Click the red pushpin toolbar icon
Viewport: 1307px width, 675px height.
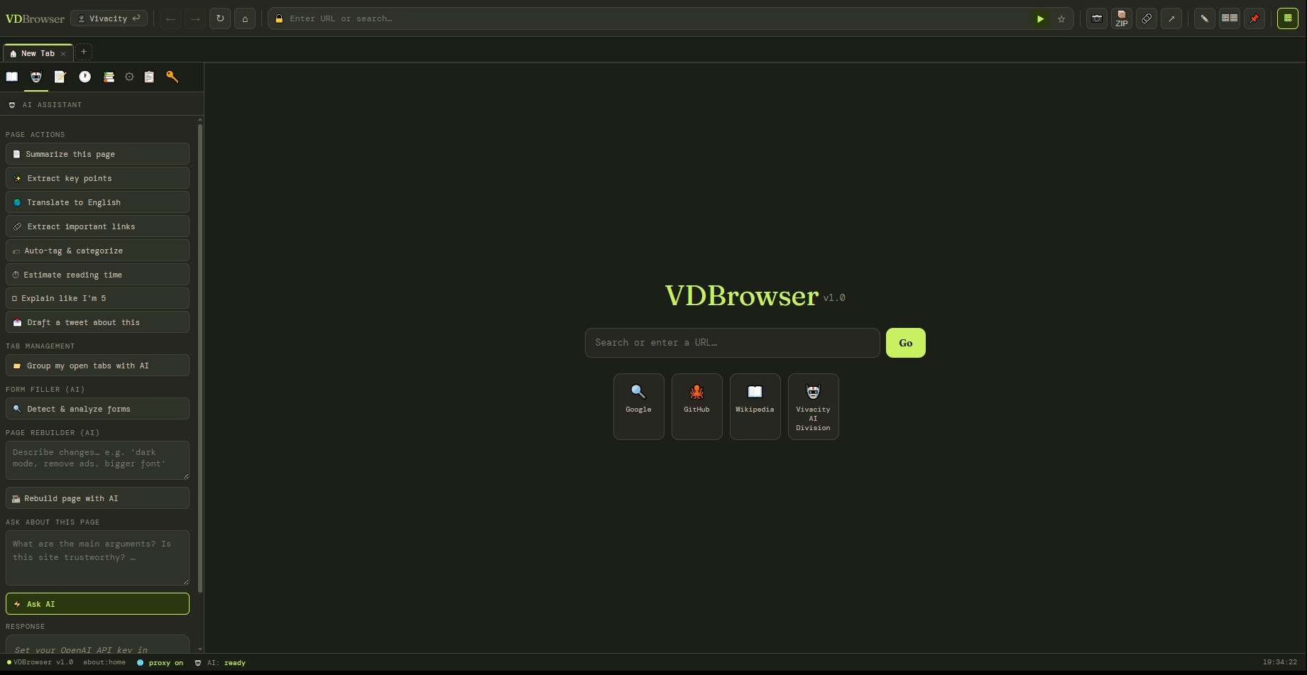point(1254,18)
